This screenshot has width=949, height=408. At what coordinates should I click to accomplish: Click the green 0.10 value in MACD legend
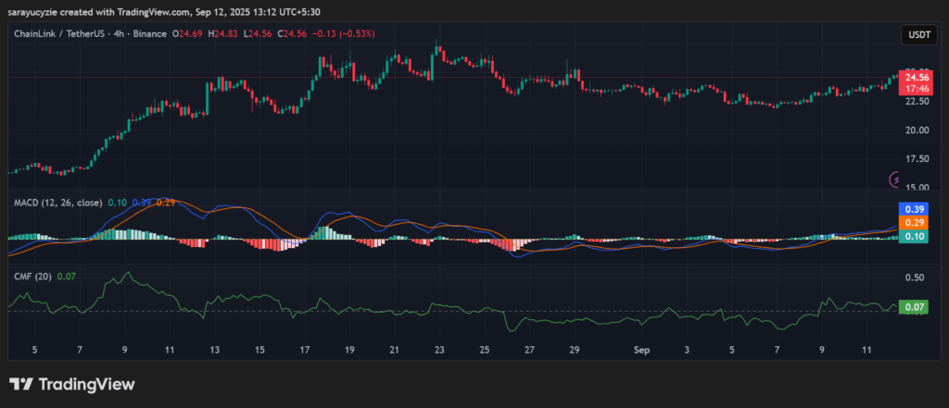[118, 203]
